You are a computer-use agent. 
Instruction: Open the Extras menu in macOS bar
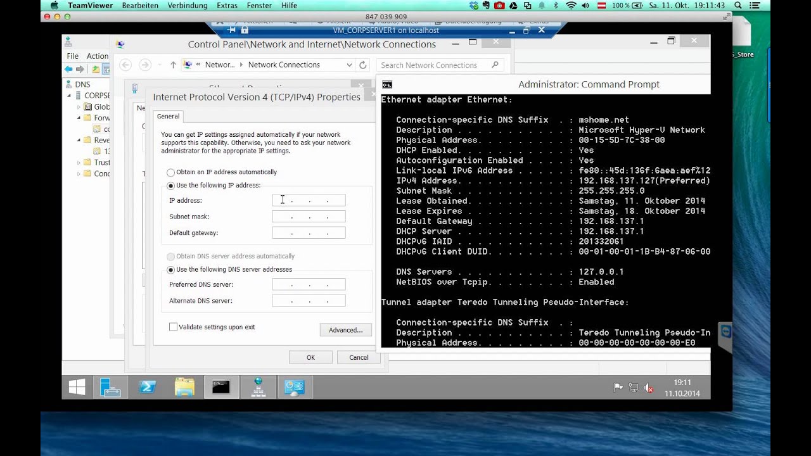[x=227, y=5]
